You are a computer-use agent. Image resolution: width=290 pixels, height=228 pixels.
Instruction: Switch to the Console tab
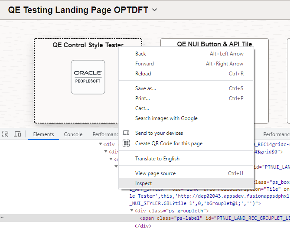point(73,134)
